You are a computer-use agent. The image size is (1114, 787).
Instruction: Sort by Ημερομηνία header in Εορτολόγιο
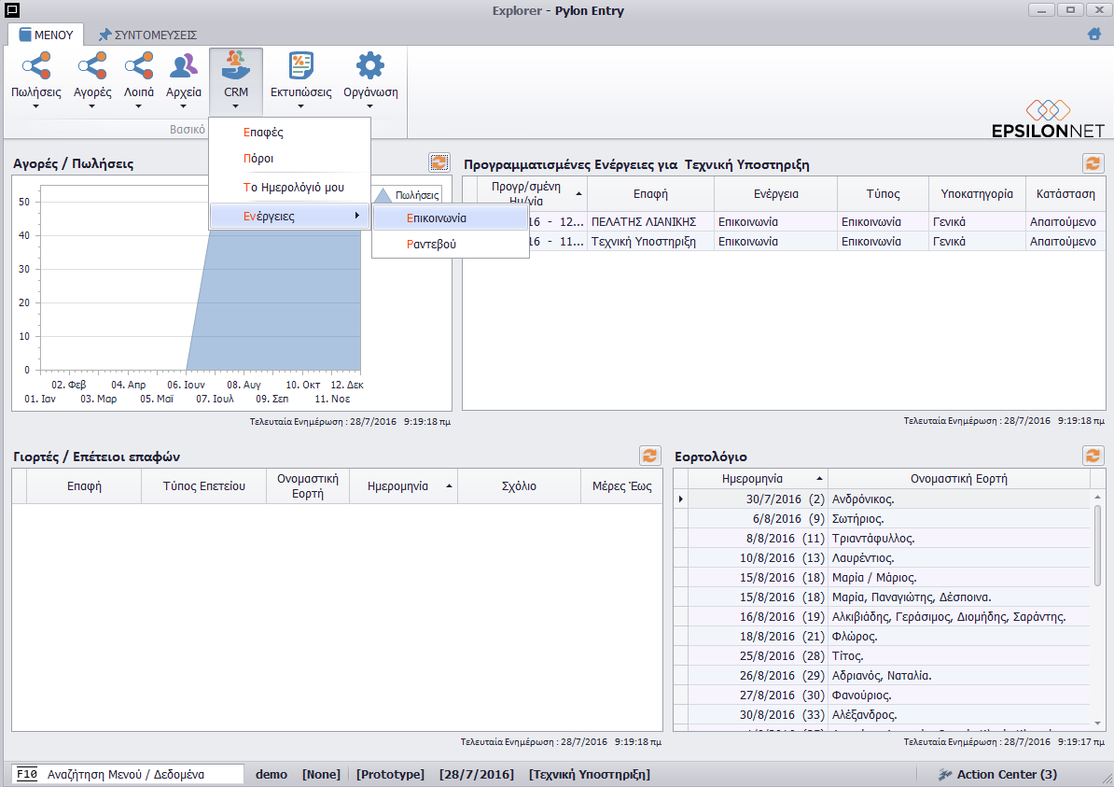[x=758, y=479]
